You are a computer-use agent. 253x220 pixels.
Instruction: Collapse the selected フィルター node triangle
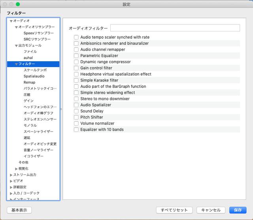pos(16,64)
